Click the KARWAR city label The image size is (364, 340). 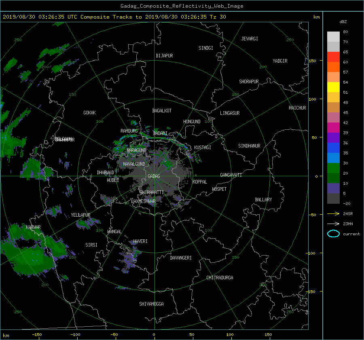(33, 227)
